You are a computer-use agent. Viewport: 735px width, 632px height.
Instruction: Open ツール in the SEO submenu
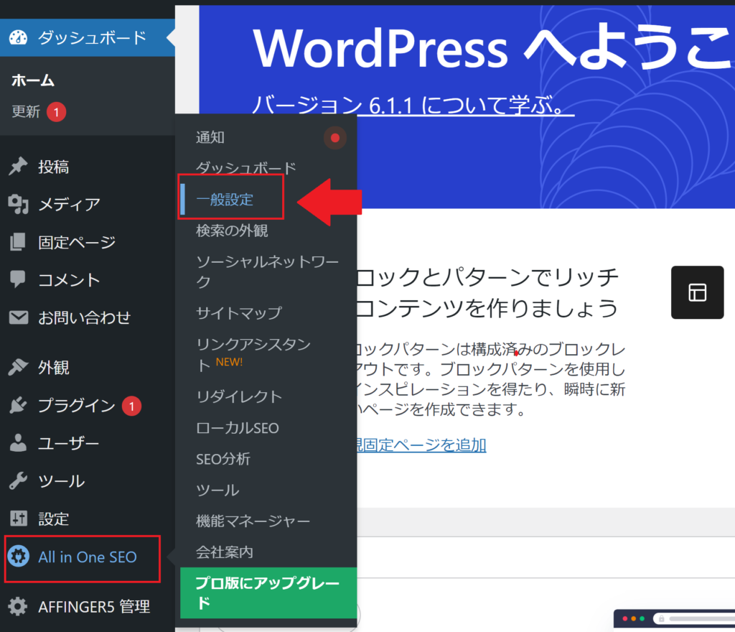(x=217, y=490)
